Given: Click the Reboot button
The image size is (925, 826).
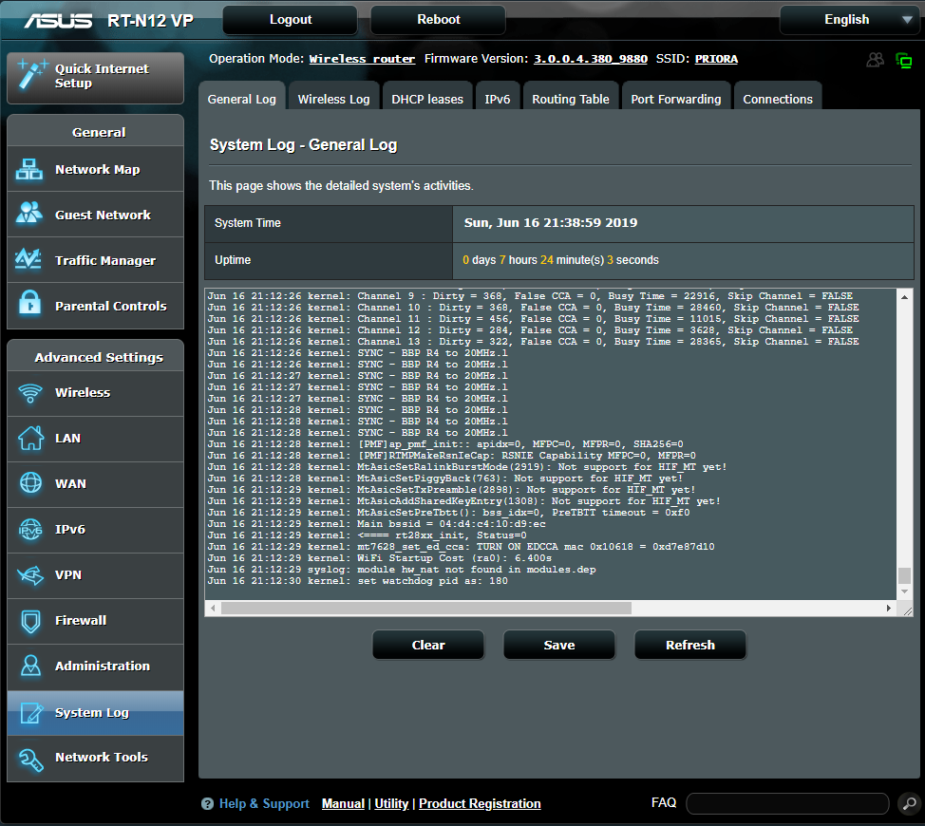Looking at the screenshot, I should pyautogui.click(x=439, y=19).
